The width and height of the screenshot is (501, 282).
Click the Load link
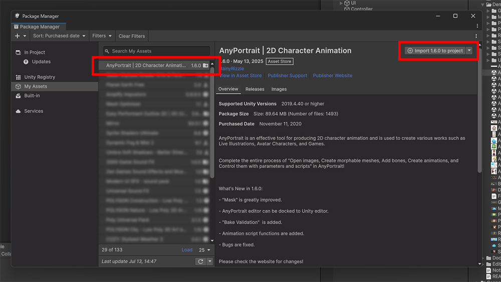click(x=187, y=250)
